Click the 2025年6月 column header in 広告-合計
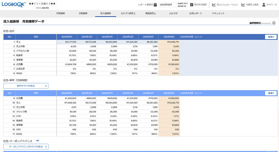 tap(169, 37)
